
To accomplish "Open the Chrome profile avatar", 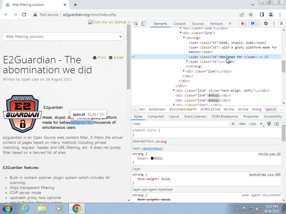I will coord(271,14).
